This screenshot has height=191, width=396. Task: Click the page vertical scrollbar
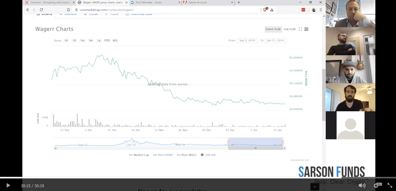pos(324,95)
